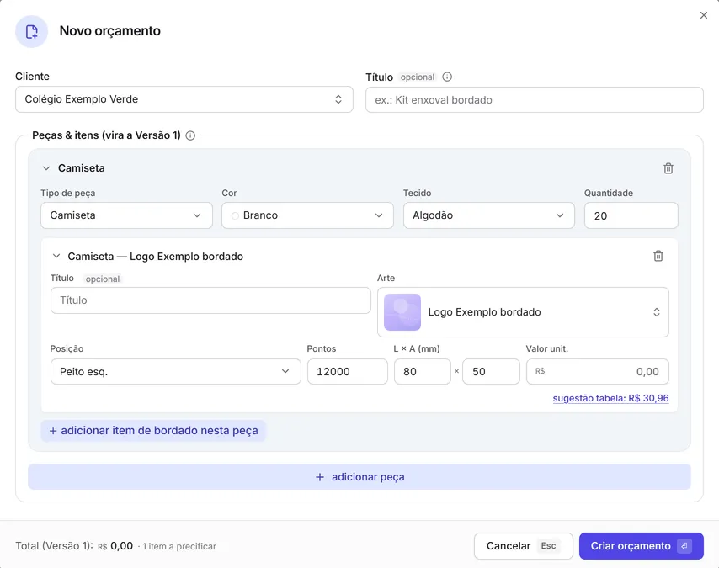This screenshot has width=719, height=568.
Task: Open the Tipo de peça dropdown
Action: tap(126, 215)
